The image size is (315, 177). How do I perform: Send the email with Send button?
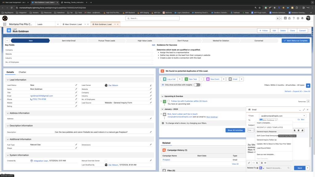[300, 168]
